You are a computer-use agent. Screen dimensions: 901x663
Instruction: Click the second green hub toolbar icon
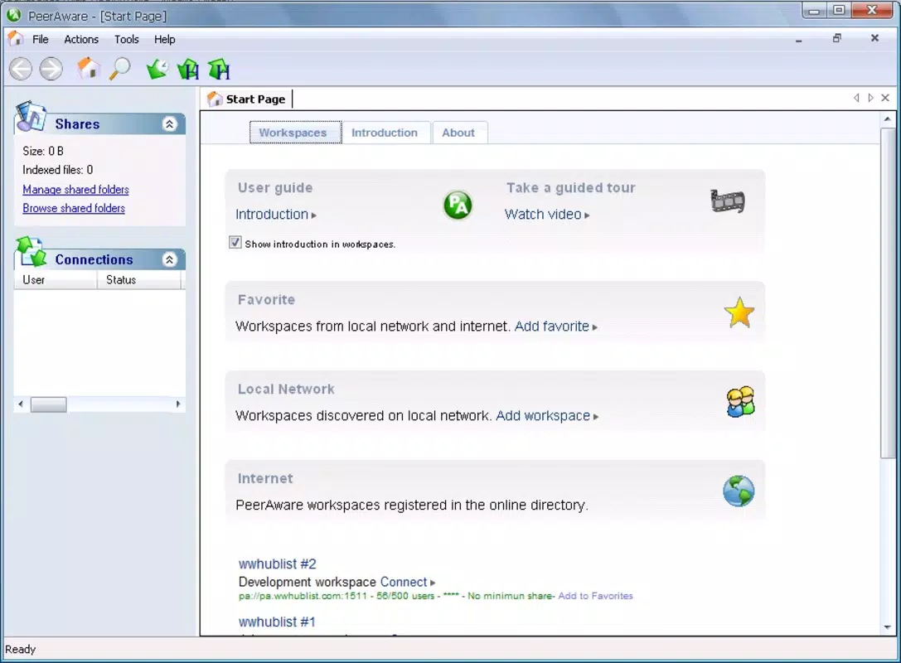coord(188,70)
